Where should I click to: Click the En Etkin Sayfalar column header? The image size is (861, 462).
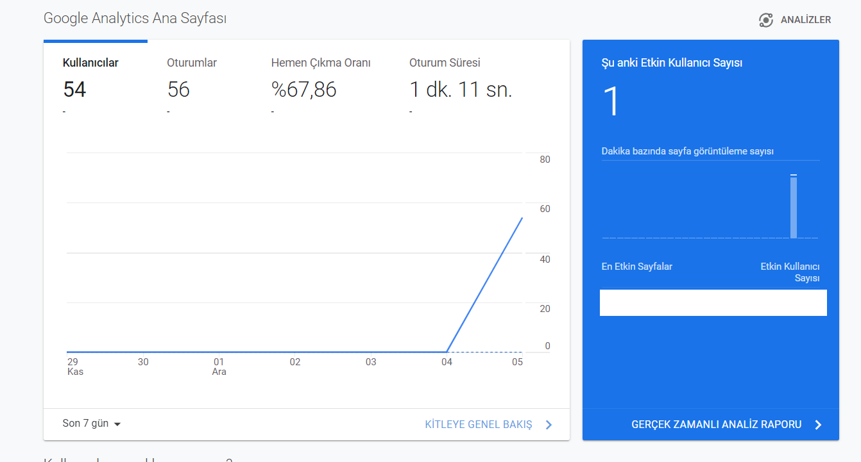[x=637, y=267]
